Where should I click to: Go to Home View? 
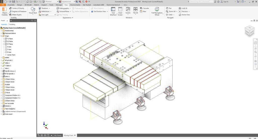pos(180,15)
